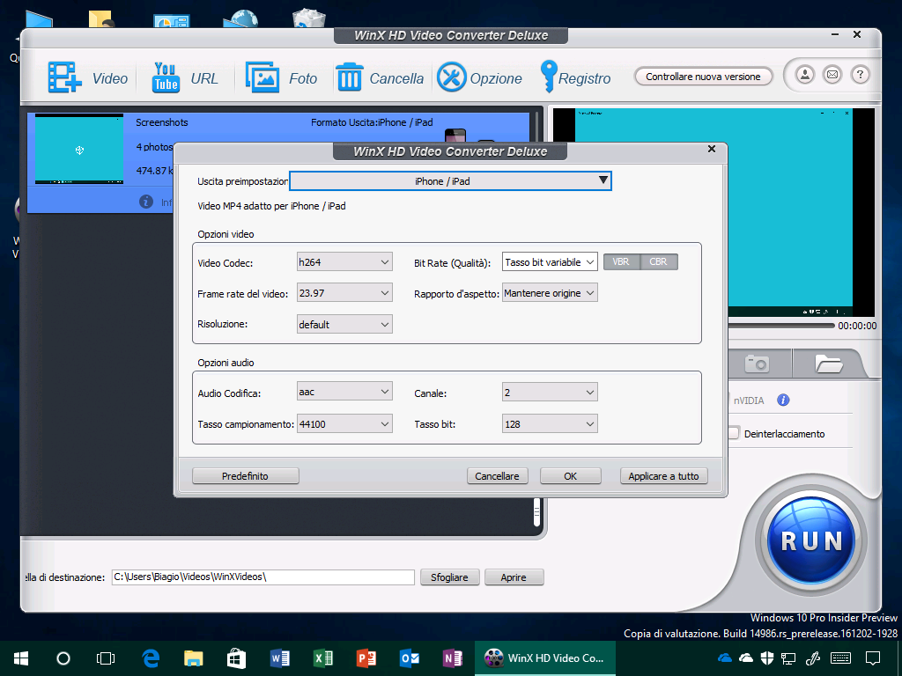The image size is (902, 676).
Task: Open the Uscita preimpostazione iPhone / iPad dropdown
Action: (x=450, y=181)
